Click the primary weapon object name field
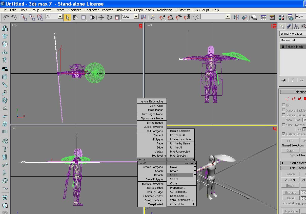 point(293,33)
